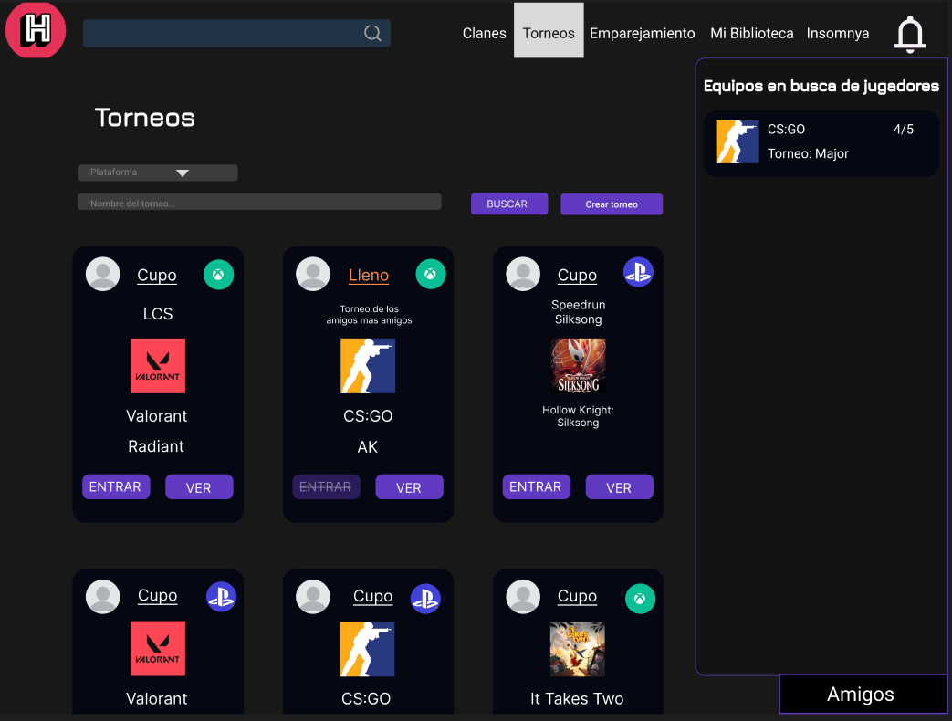
Task: Open Insomnya profile menu item
Action: tap(837, 34)
